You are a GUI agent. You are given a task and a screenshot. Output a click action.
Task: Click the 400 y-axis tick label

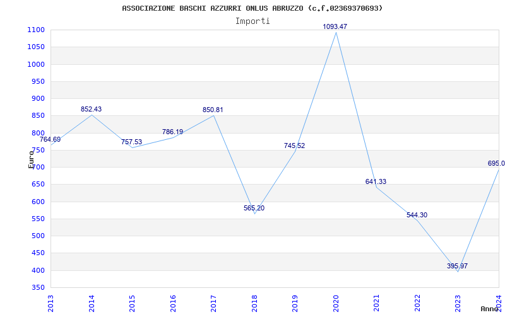(39, 271)
